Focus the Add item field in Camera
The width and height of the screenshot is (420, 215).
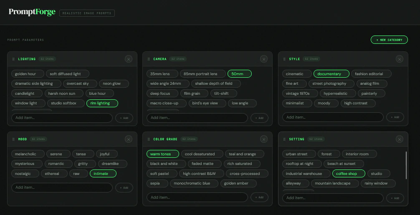[197, 118]
